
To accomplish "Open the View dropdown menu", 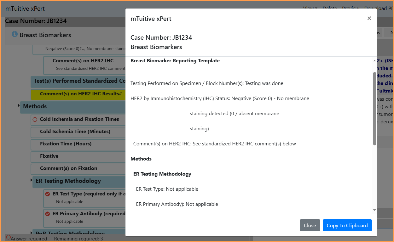I will click(310, 8).
